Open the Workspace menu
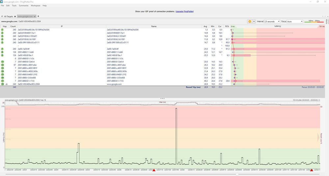 click(36, 6)
